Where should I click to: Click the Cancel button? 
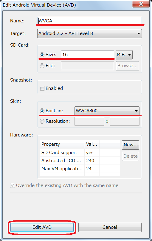coord(110,227)
